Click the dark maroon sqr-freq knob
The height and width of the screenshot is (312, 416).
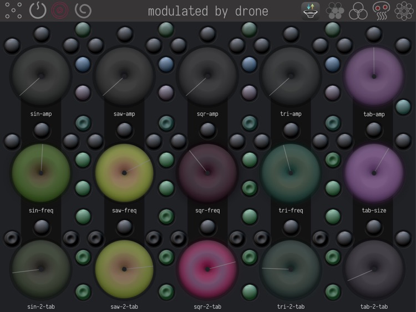(207, 173)
